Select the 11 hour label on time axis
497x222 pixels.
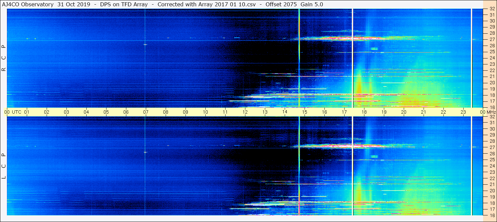(225, 112)
